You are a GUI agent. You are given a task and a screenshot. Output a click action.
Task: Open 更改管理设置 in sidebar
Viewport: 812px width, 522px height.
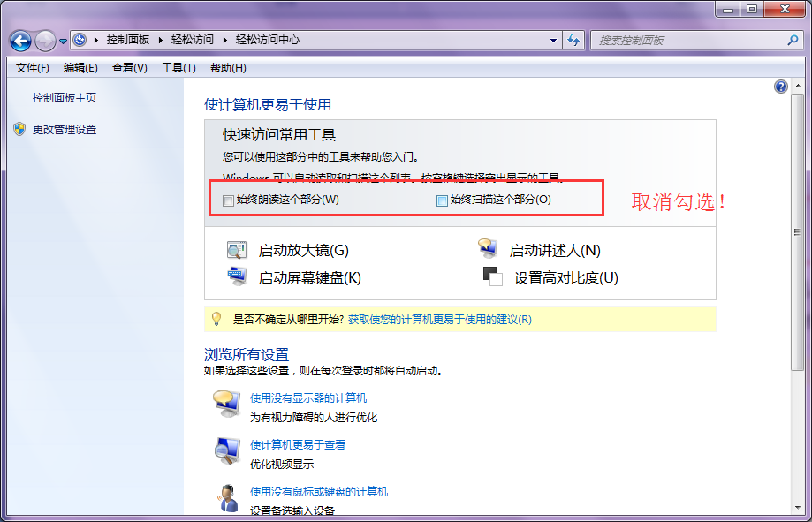click(x=65, y=130)
